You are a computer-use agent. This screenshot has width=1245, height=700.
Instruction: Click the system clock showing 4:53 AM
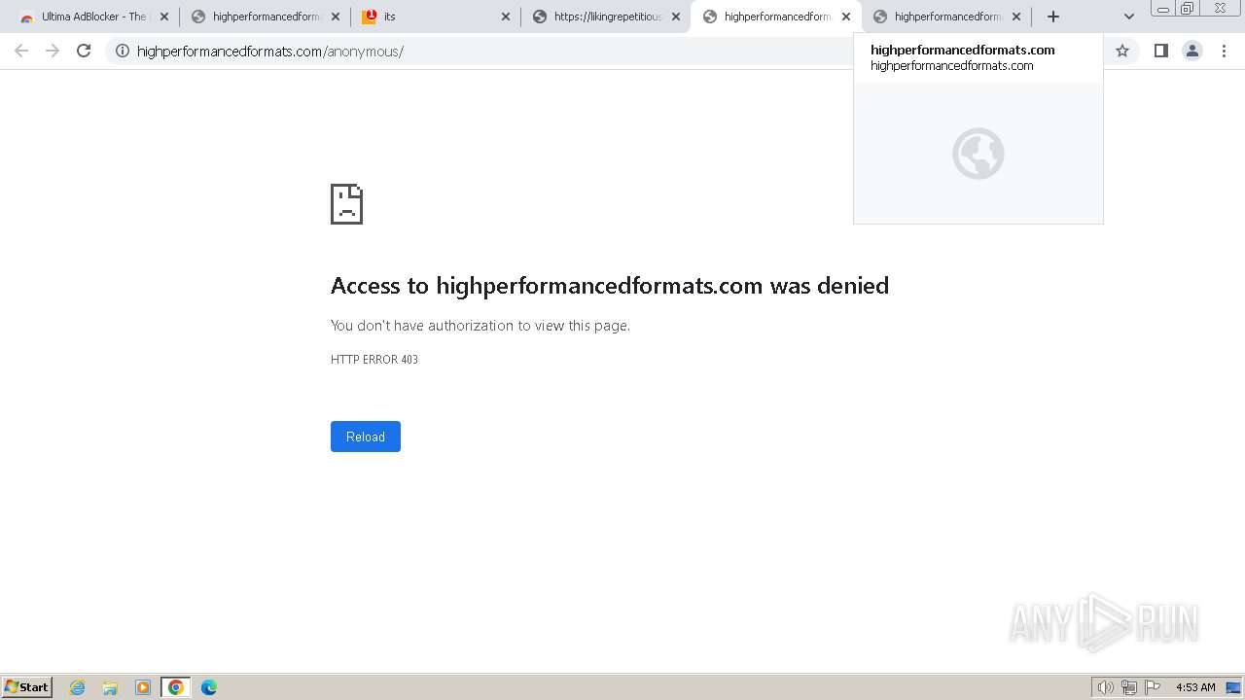pyautogui.click(x=1195, y=687)
